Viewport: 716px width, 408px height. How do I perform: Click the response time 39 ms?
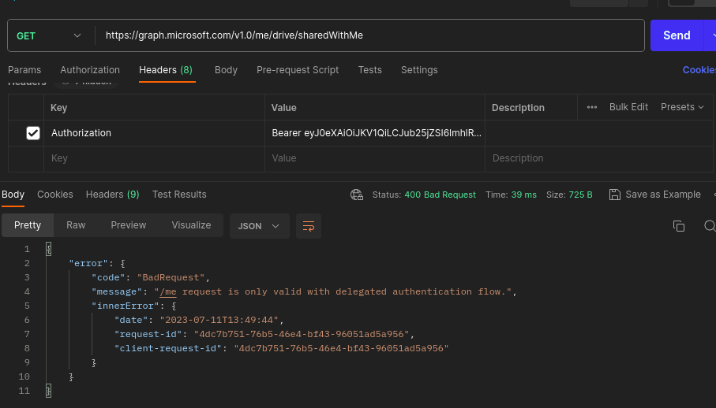click(523, 195)
